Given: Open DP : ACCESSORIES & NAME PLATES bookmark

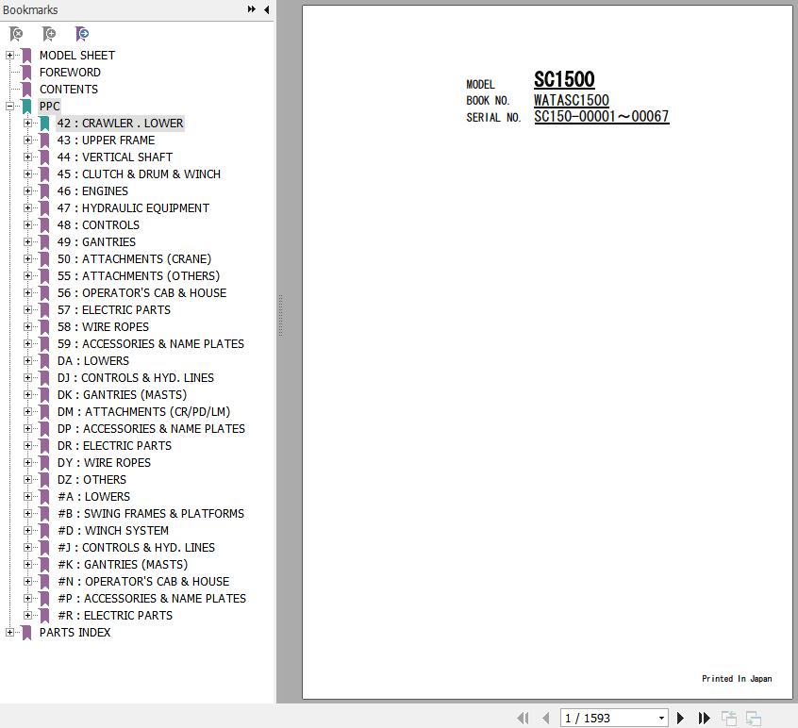Looking at the screenshot, I should coord(151,428).
